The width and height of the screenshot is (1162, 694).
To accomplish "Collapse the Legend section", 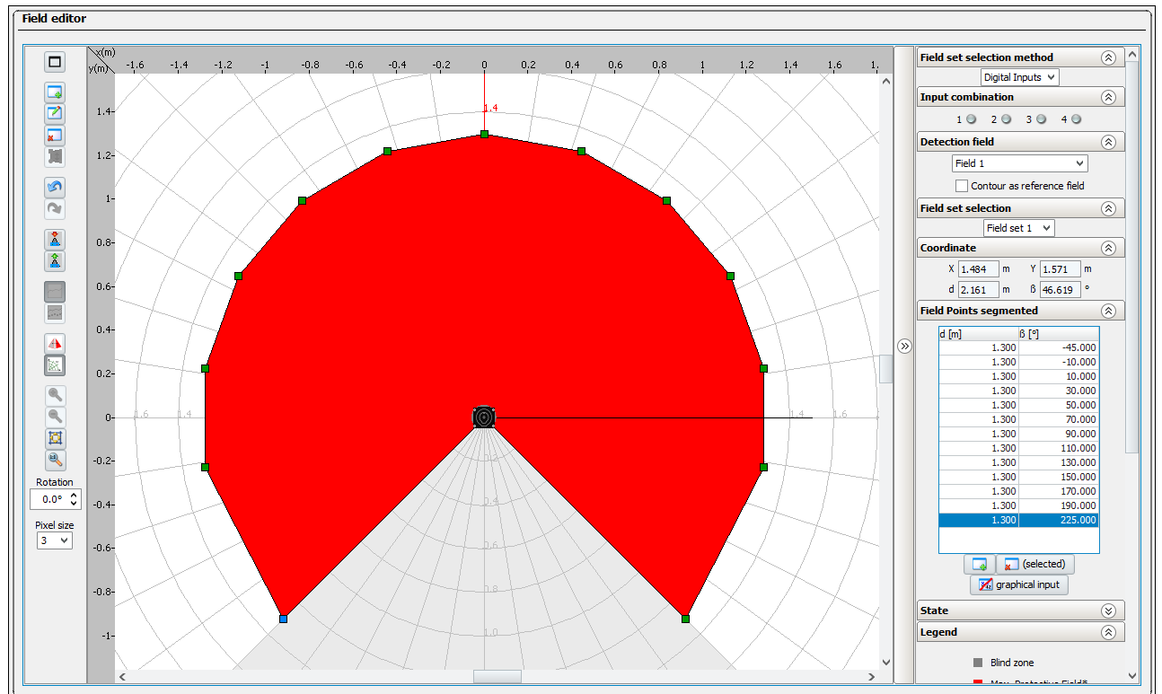I will tap(1109, 632).
